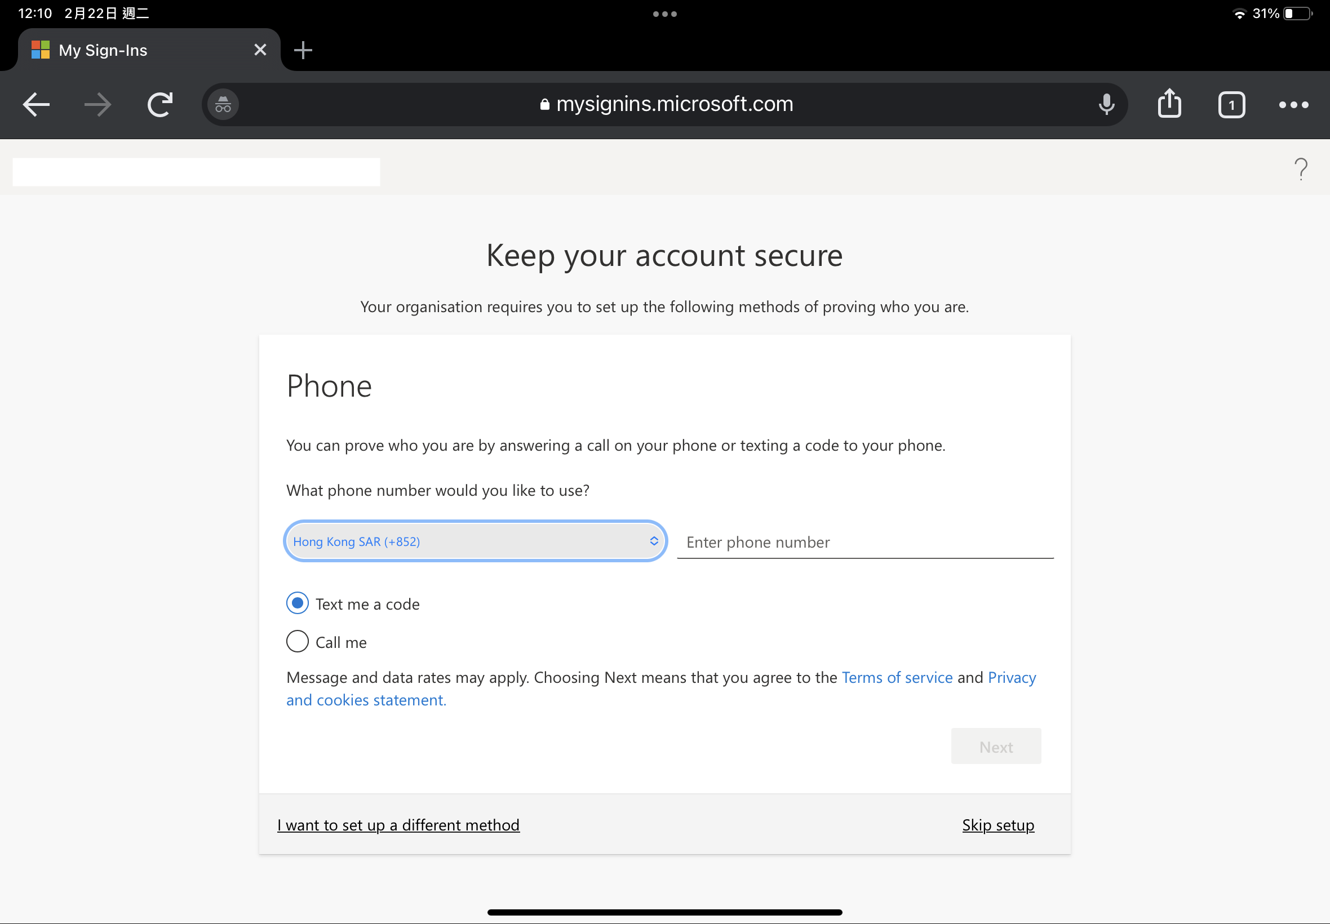1330x924 pixels.
Task: Focus the Enter phone number field
Action: [865, 543]
